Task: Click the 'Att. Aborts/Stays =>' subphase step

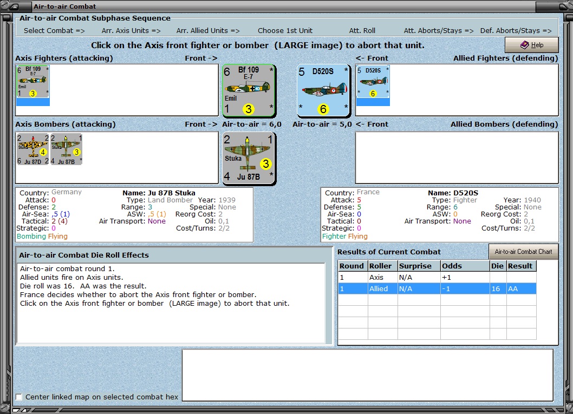Action: [439, 31]
